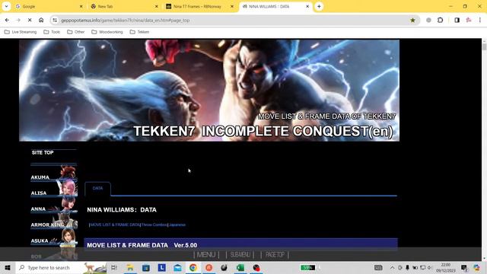The width and height of the screenshot is (487, 274).
Task: Open the Extensions puzzle icon
Action: [x=440, y=21]
